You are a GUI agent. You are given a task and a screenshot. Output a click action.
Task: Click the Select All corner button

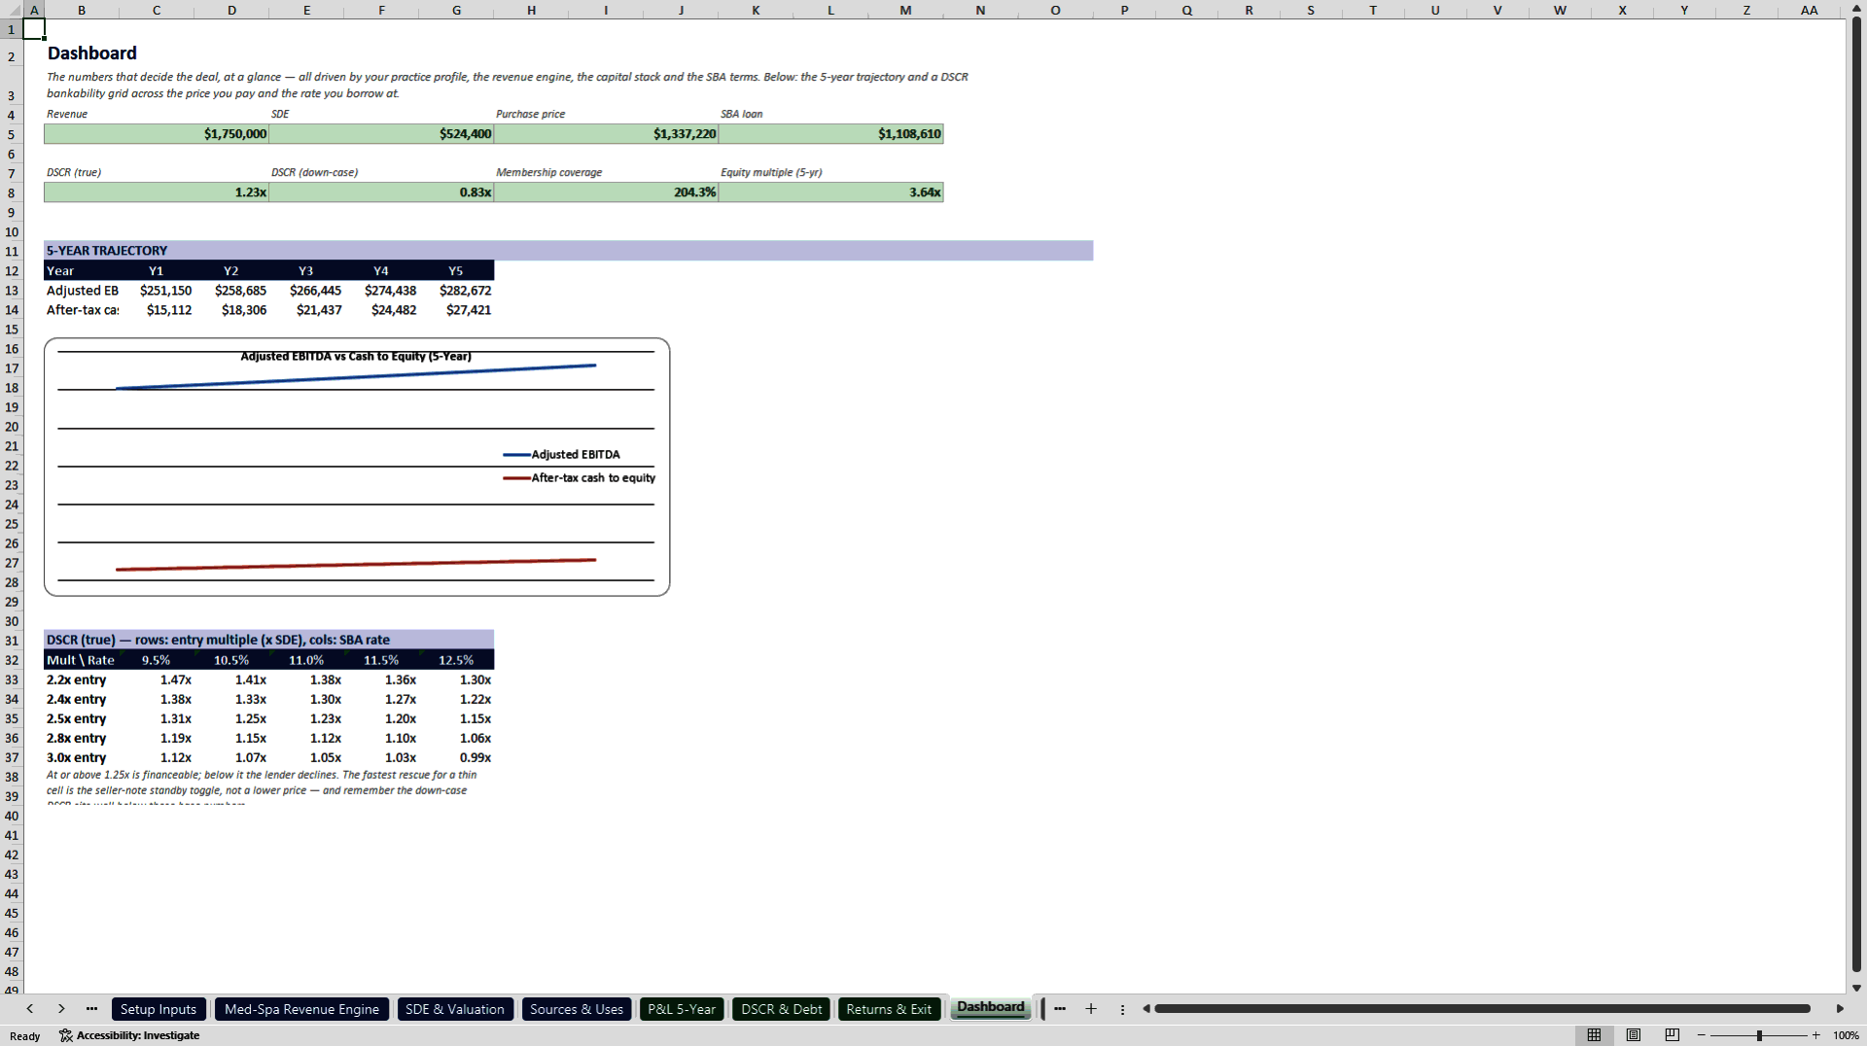12,10
